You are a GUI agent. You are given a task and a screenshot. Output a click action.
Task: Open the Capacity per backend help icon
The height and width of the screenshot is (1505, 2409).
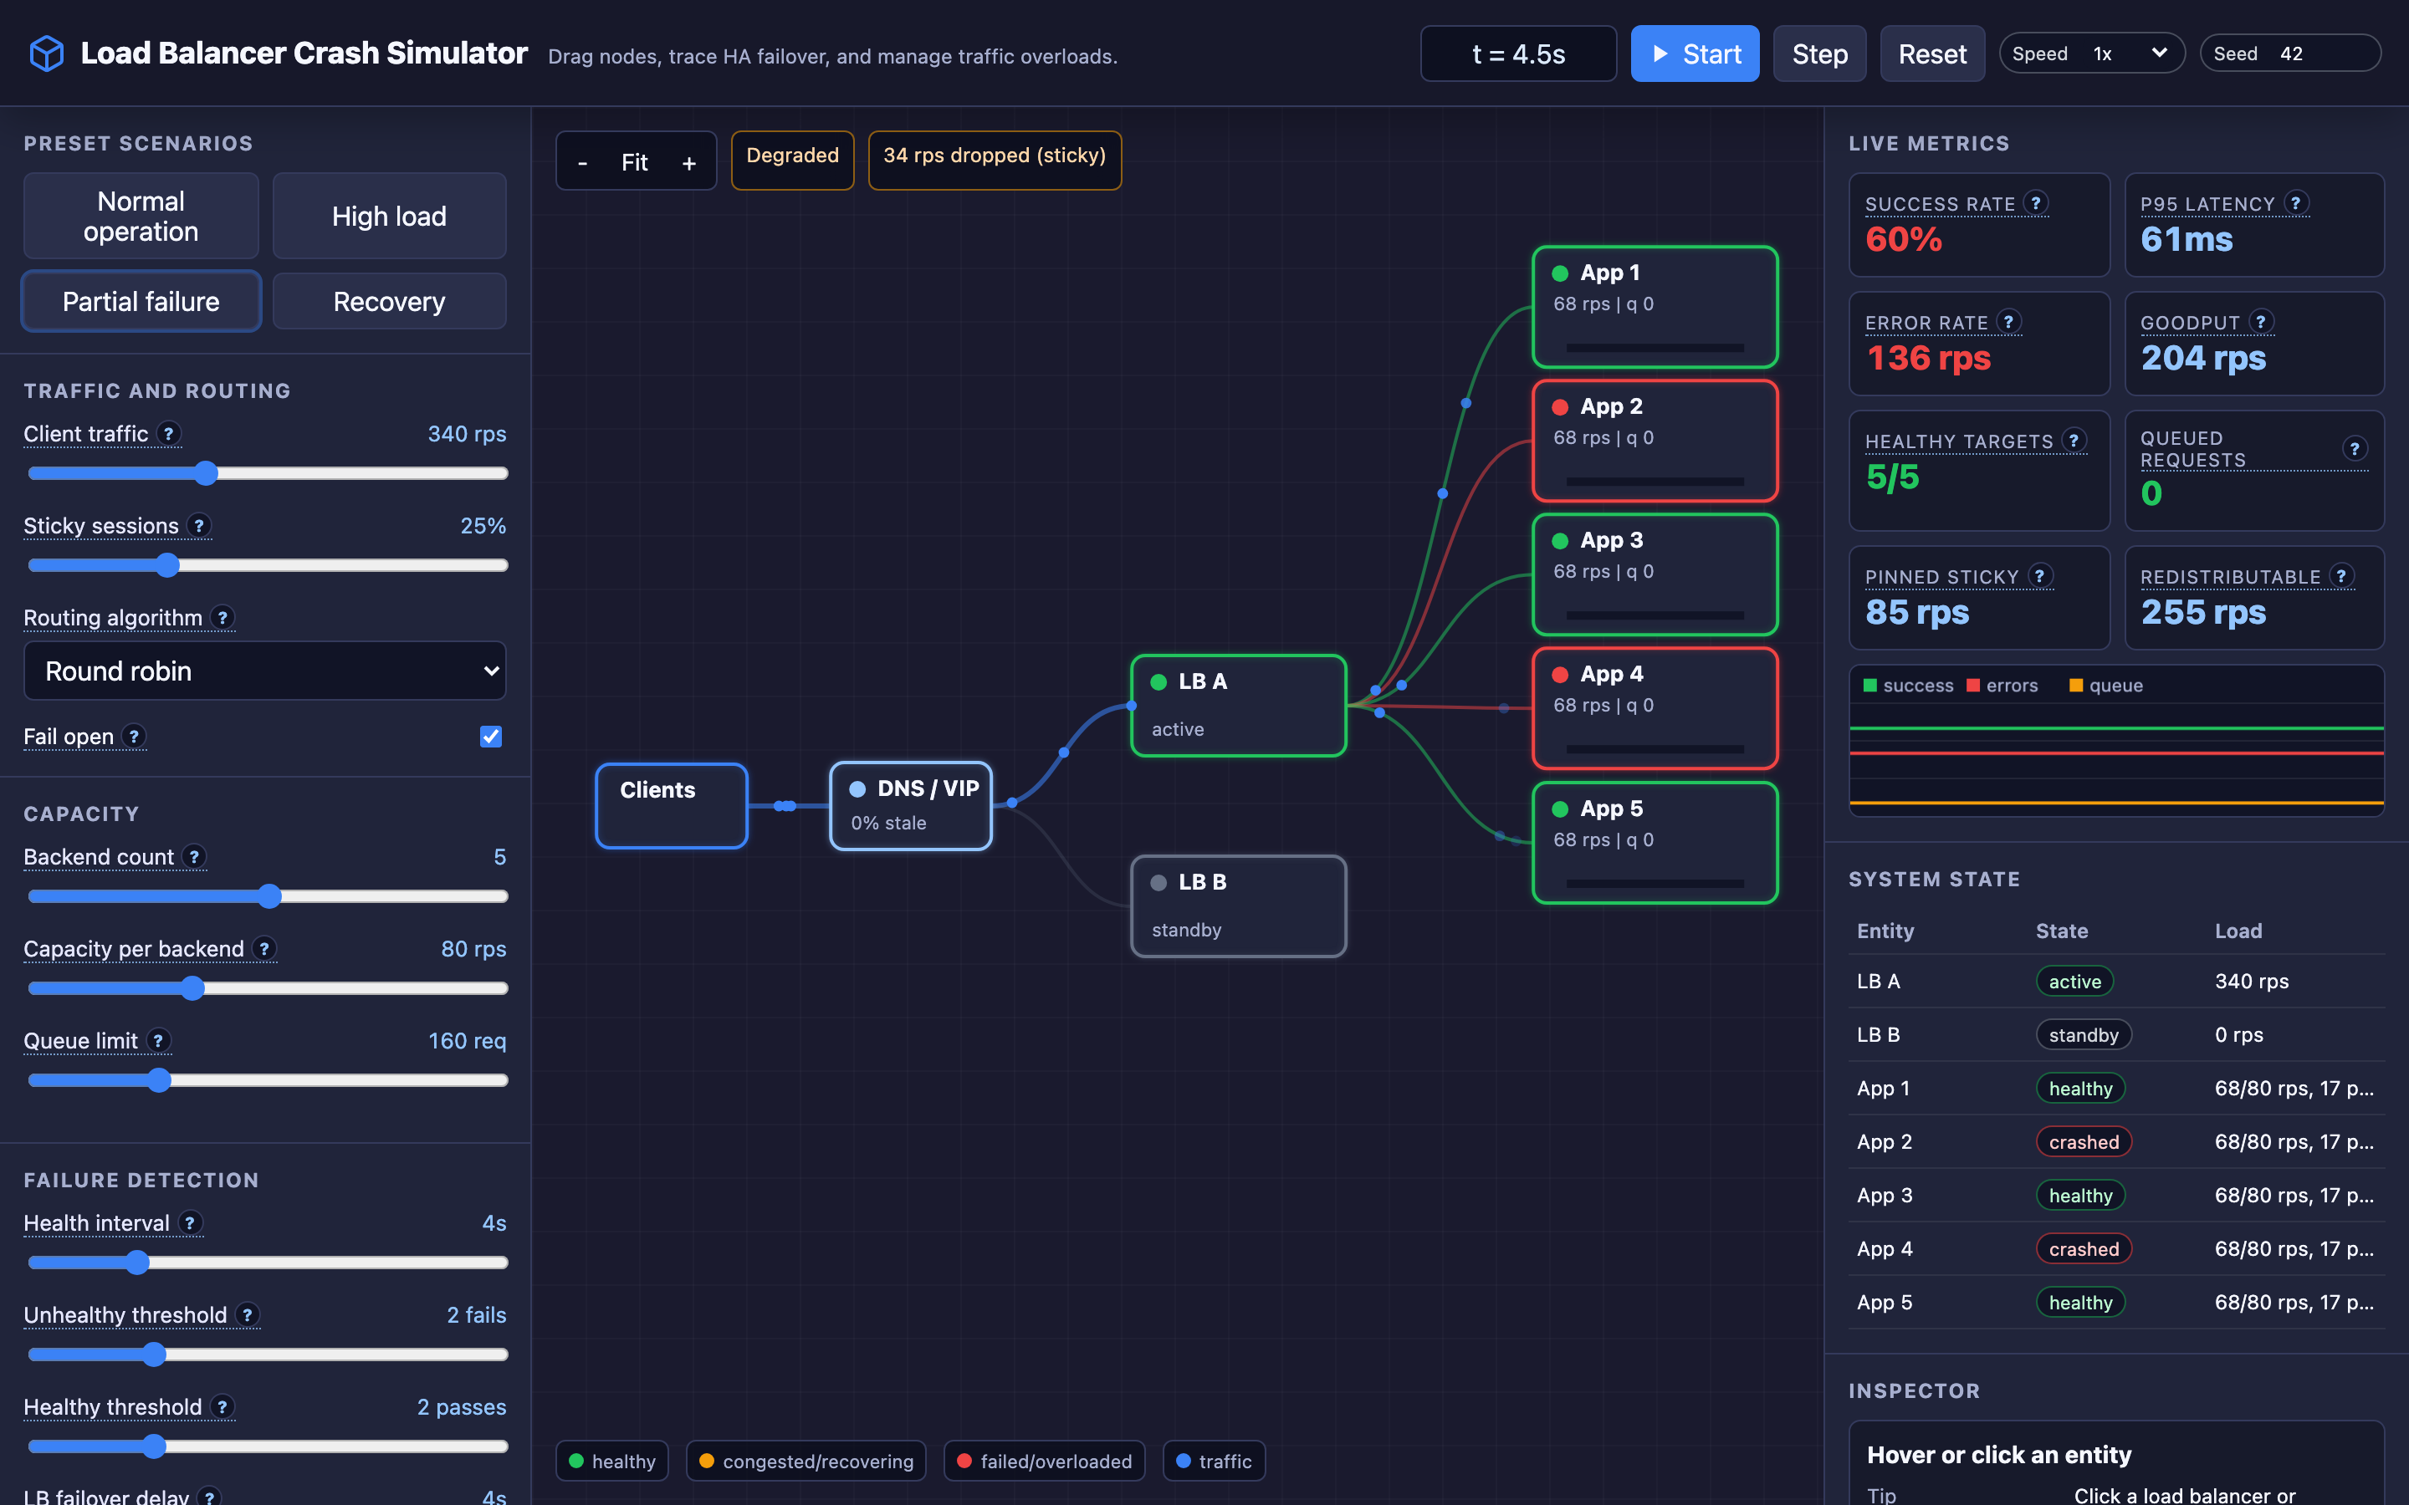[263, 949]
